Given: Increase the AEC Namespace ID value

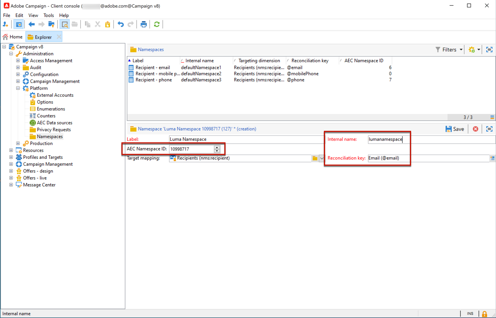Looking at the screenshot, I should 217,147.
